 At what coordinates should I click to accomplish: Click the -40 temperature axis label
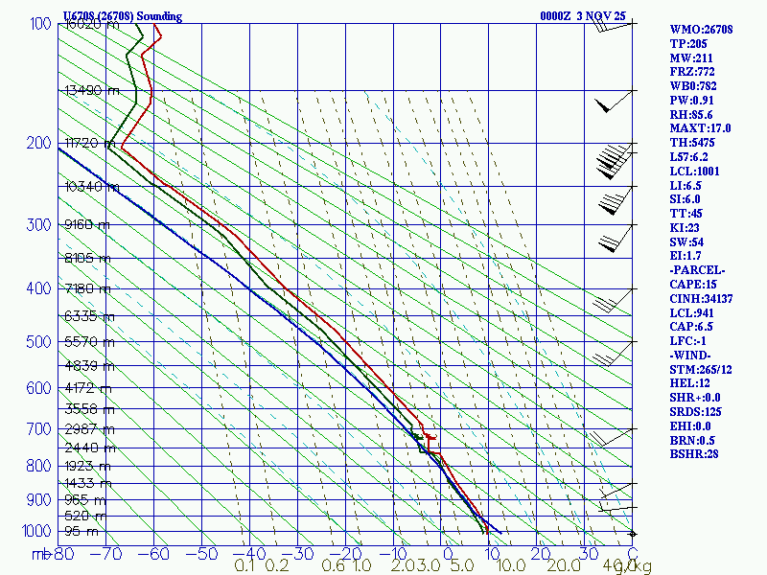[250, 555]
